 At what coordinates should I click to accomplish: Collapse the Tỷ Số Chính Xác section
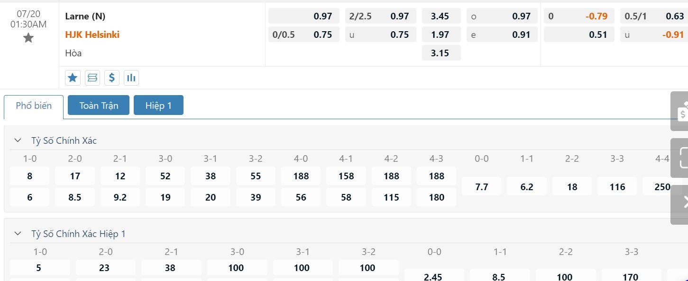[18, 140]
